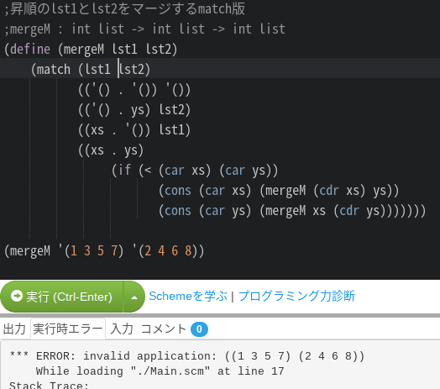Place cursor on the define mergeM line
The image size is (440, 389).
(x=91, y=50)
